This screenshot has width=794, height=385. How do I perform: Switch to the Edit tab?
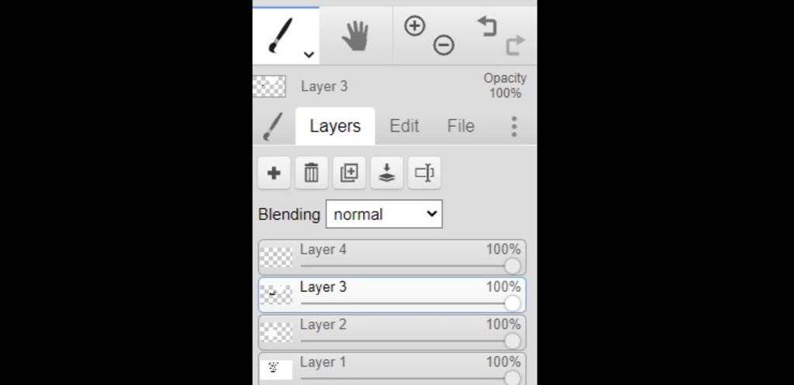[x=404, y=126]
